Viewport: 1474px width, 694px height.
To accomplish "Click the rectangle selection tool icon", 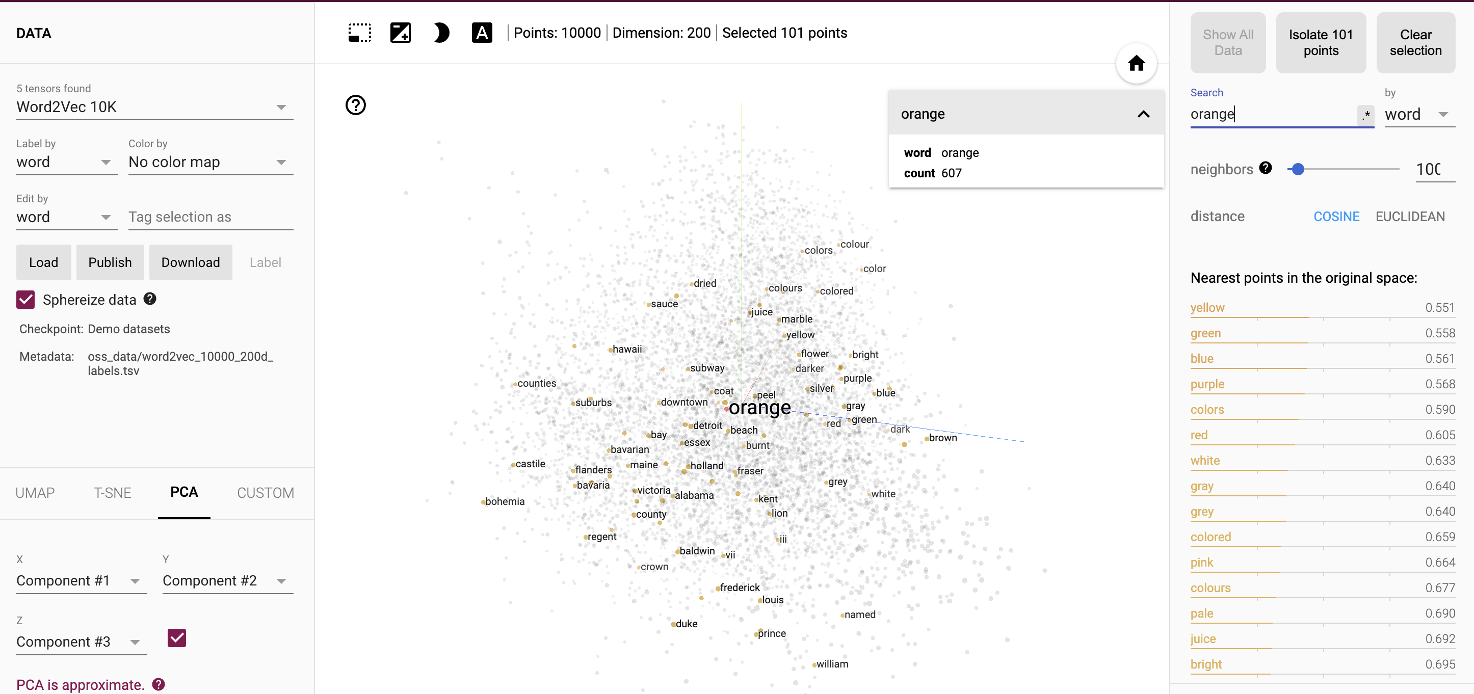I will [359, 34].
